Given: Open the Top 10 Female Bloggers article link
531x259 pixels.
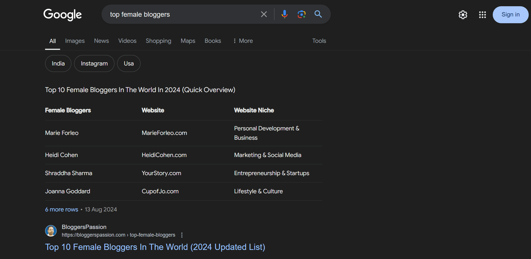Looking at the screenshot, I should 155,247.
